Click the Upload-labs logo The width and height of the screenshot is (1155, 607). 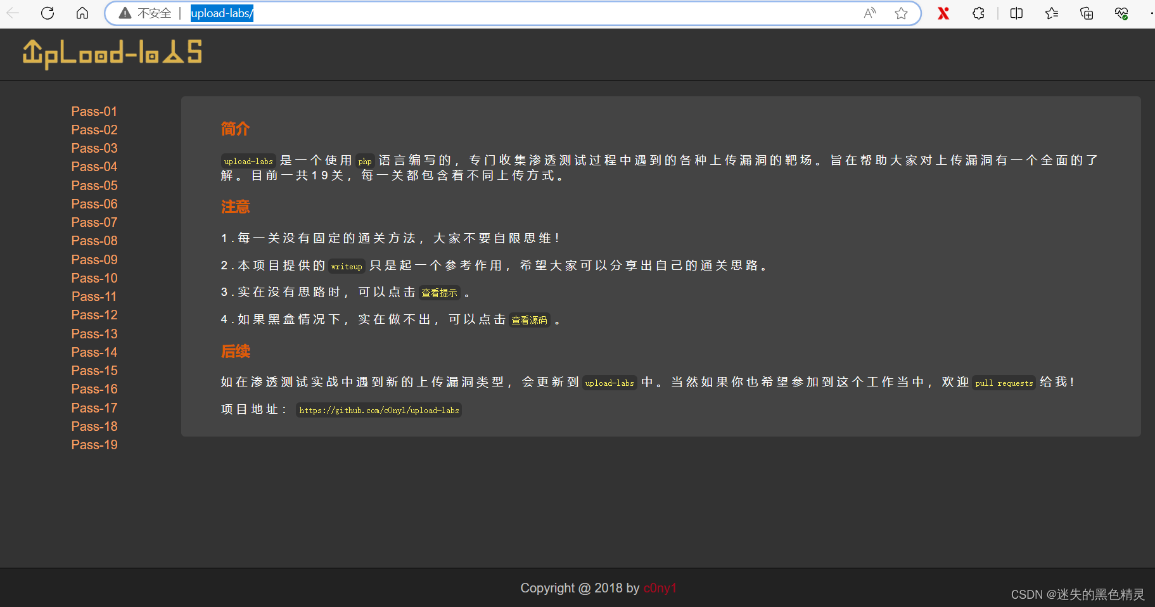pyautogui.click(x=112, y=54)
